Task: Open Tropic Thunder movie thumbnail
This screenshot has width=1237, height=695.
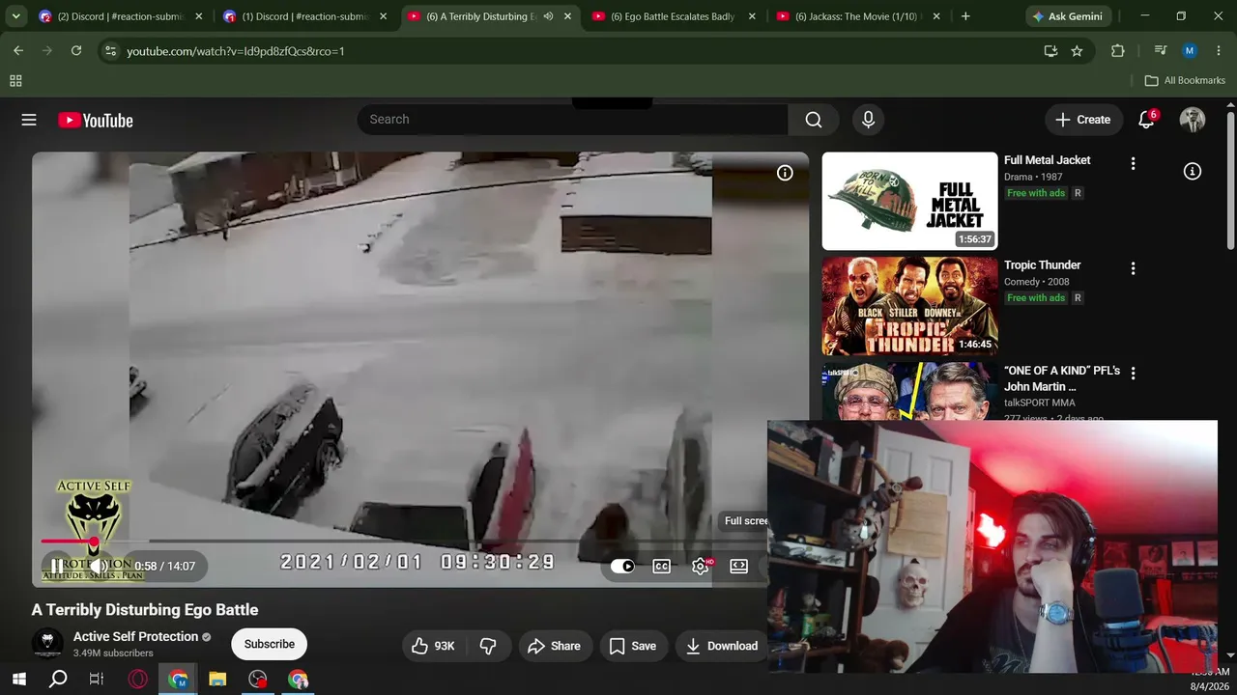Action: coord(909,306)
